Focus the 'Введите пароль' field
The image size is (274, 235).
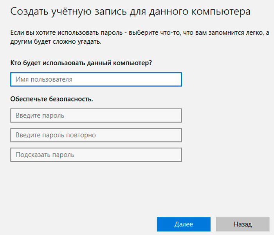coord(96,116)
